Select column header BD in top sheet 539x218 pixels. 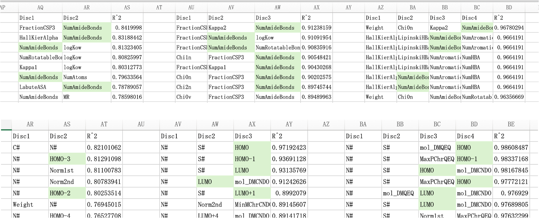tap(509, 8)
